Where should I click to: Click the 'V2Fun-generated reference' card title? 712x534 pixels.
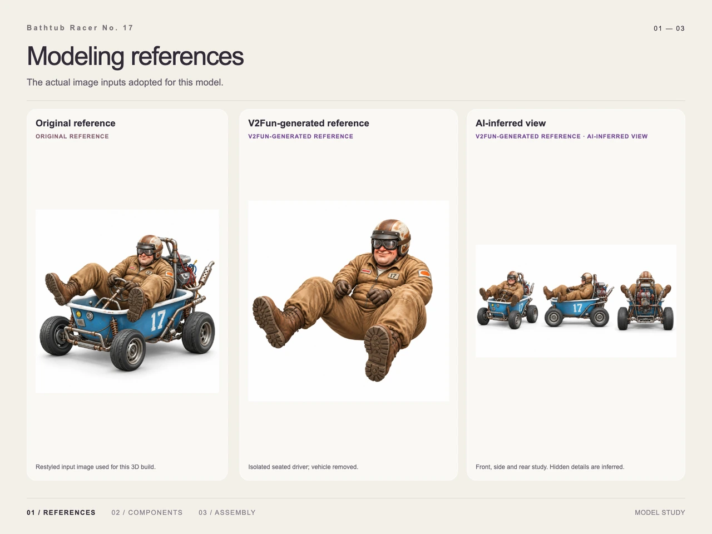(309, 123)
